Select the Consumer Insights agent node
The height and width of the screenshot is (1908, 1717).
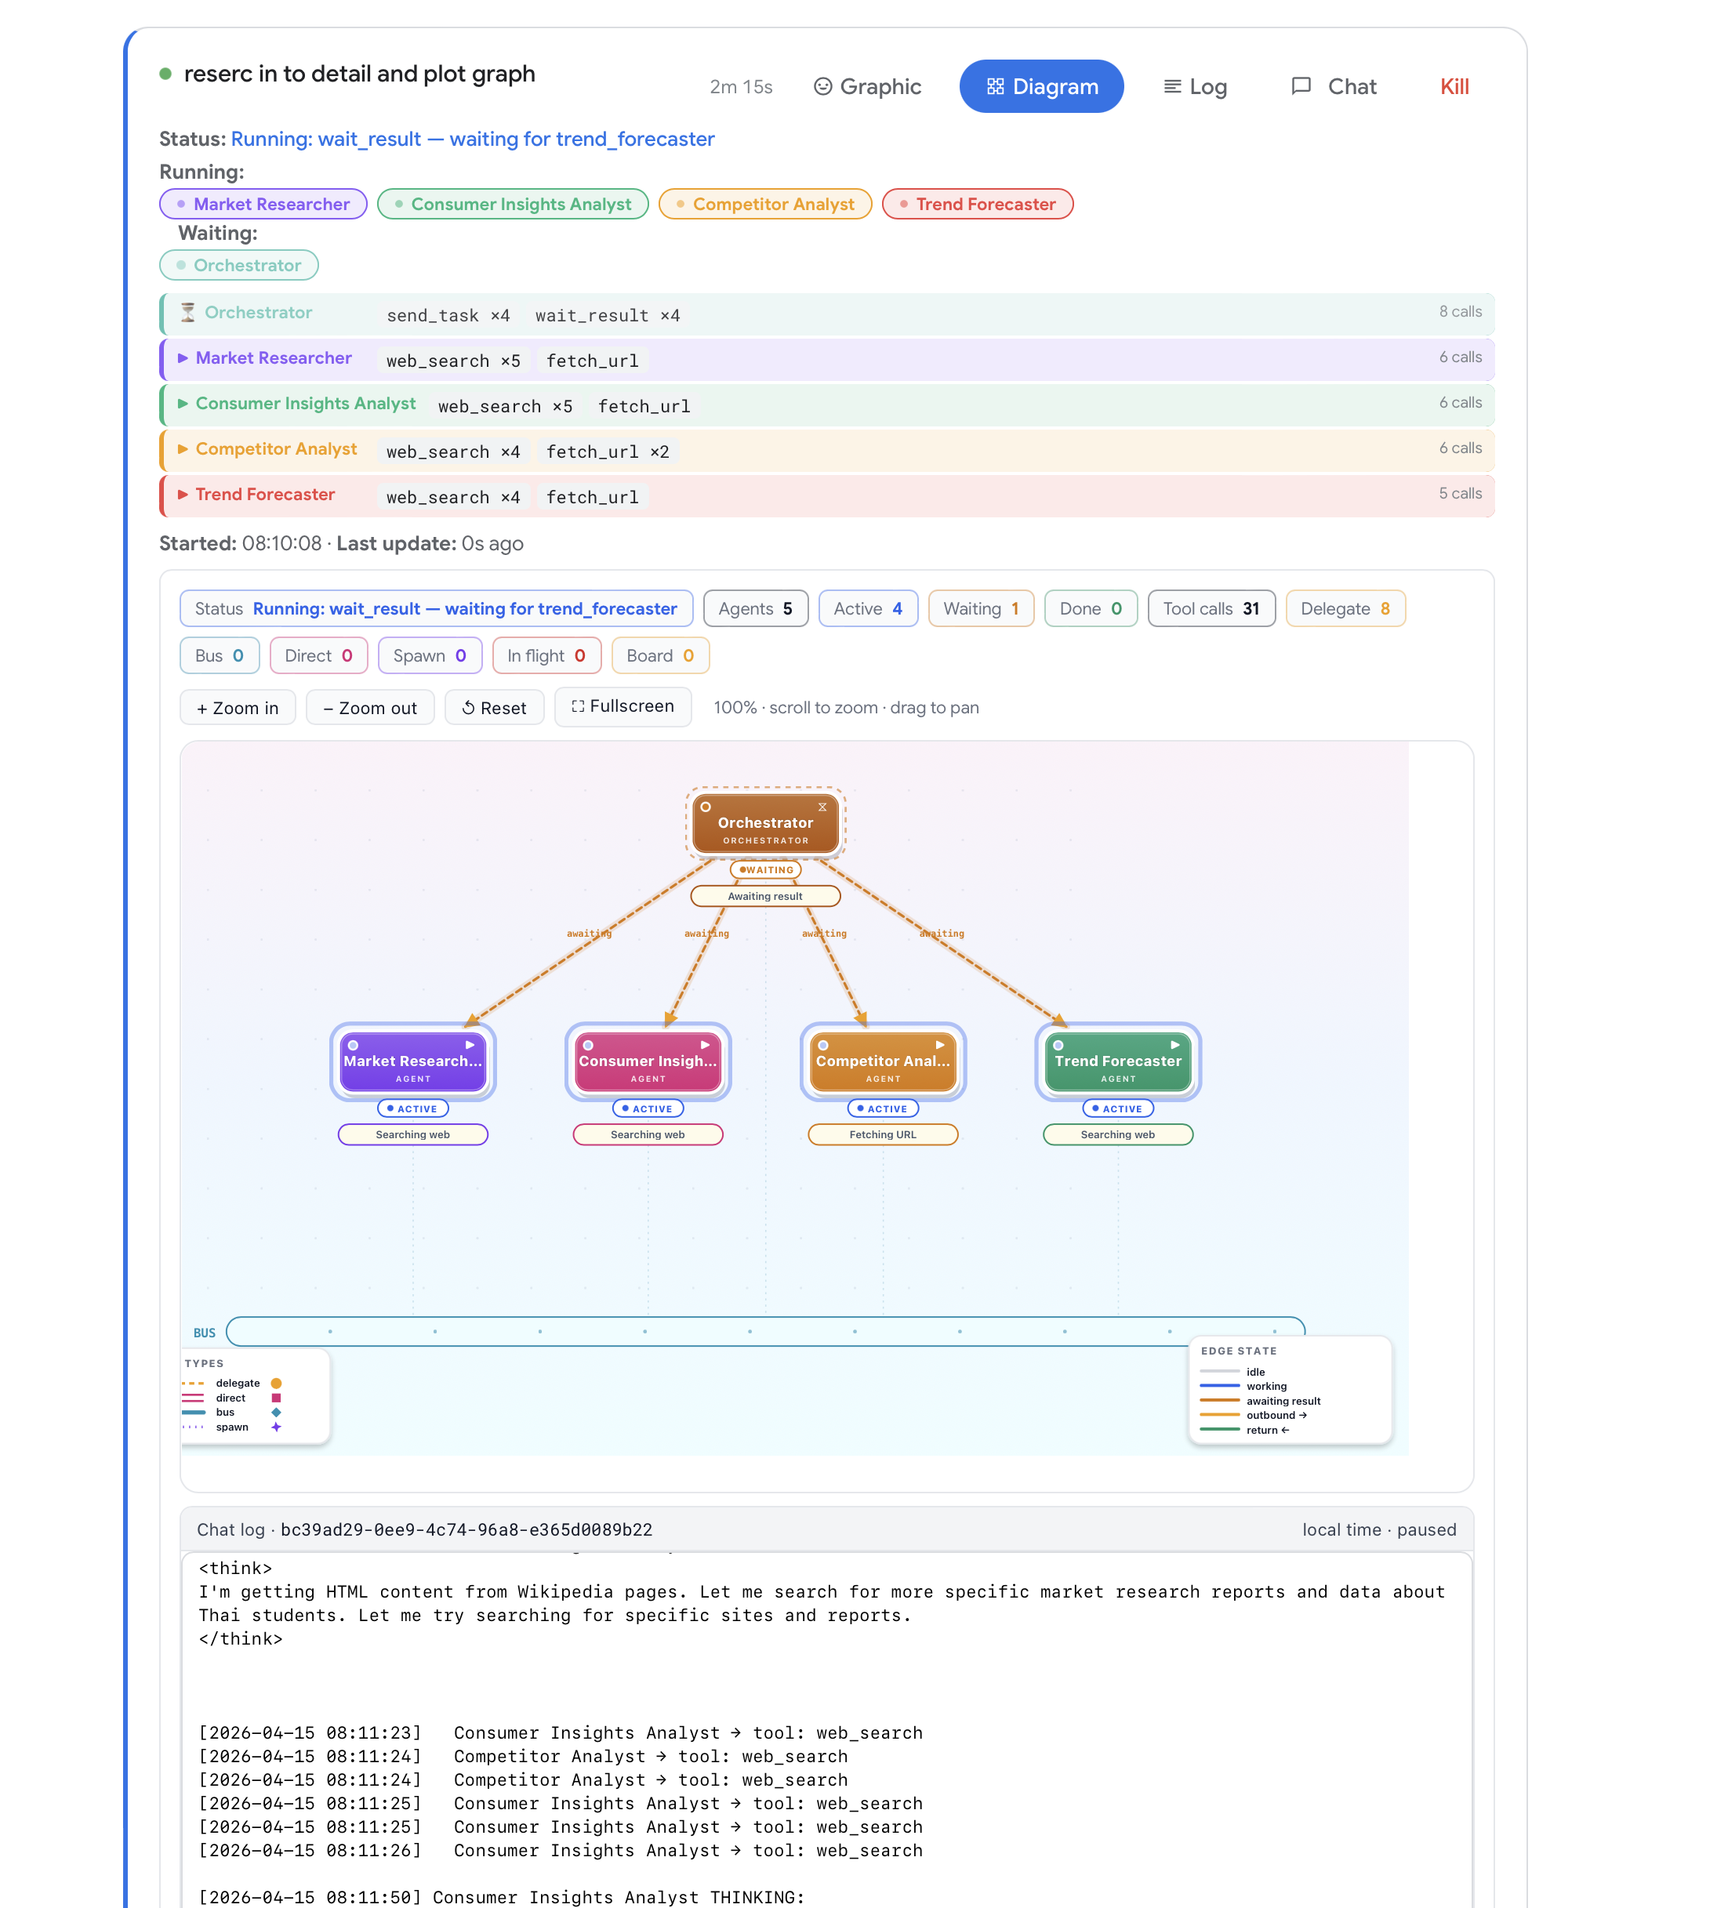click(x=647, y=1061)
